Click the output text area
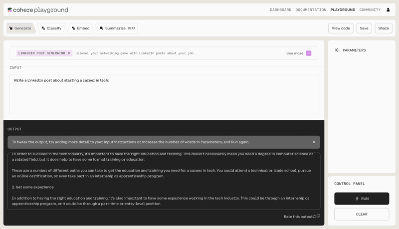Viewport: 399px width, 229px height. pos(164,181)
